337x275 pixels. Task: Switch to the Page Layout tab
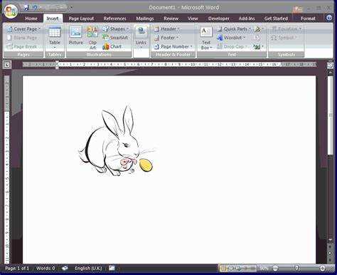(x=81, y=19)
